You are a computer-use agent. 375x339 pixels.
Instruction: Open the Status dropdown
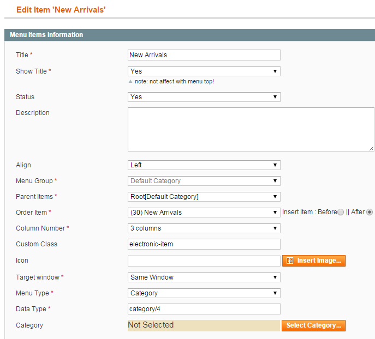(204, 97)
